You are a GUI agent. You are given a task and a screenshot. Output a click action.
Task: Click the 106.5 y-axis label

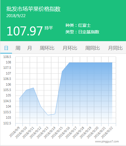click(7, 79)
